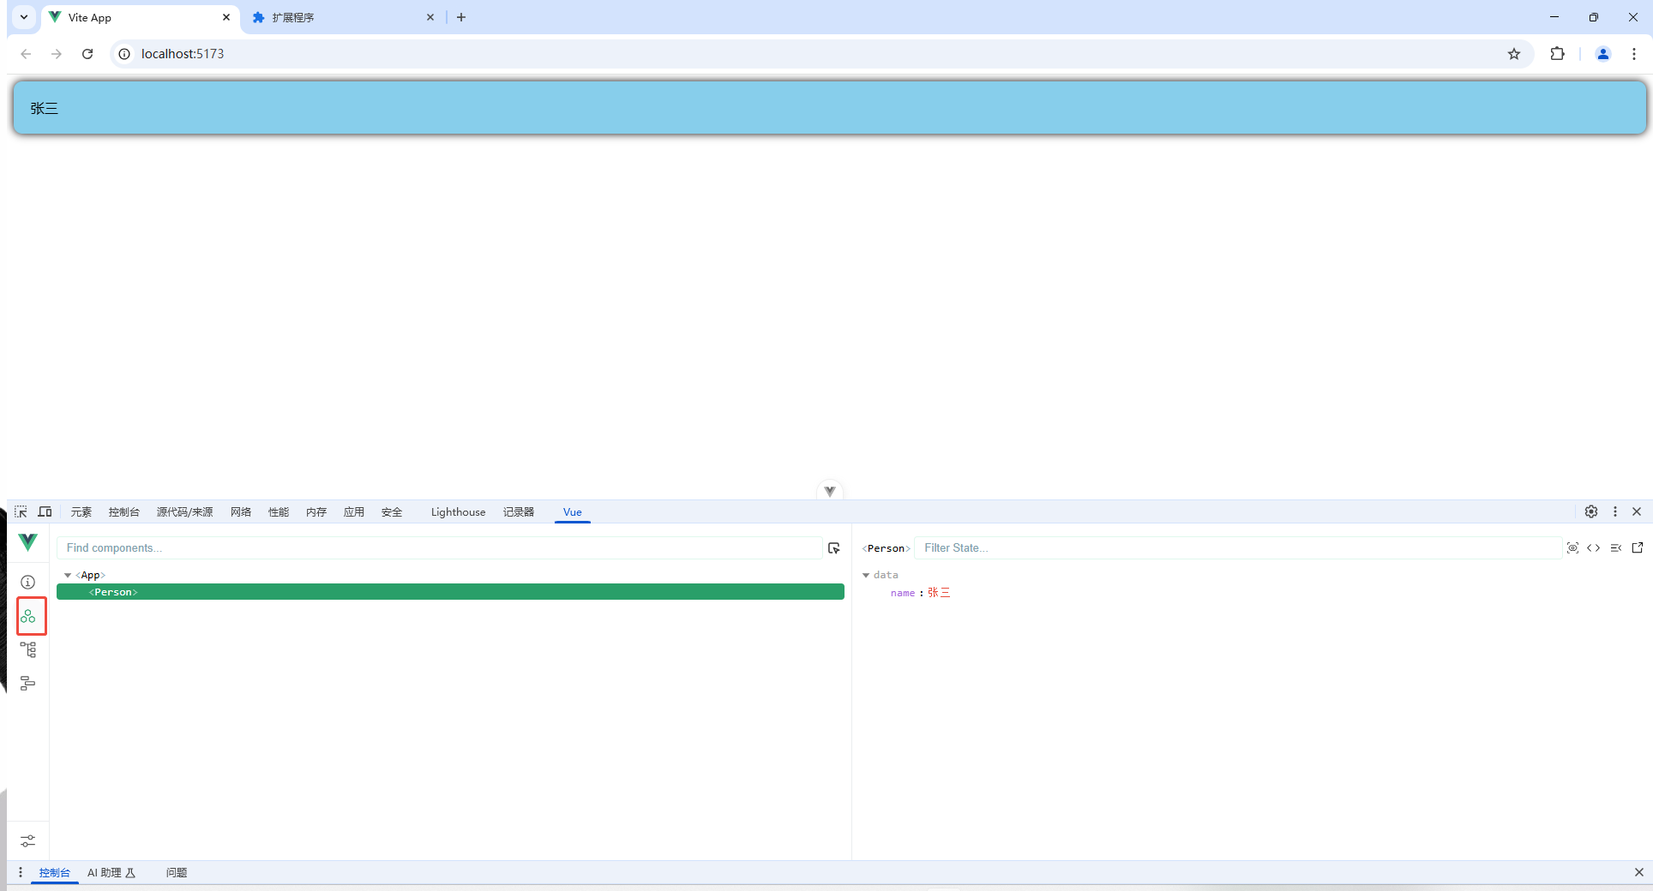Viewport: 1653px width, 891px height.
Task: Open the AI 助理 drawer tab
Action: pyautogui.click(x=111, y=872)
